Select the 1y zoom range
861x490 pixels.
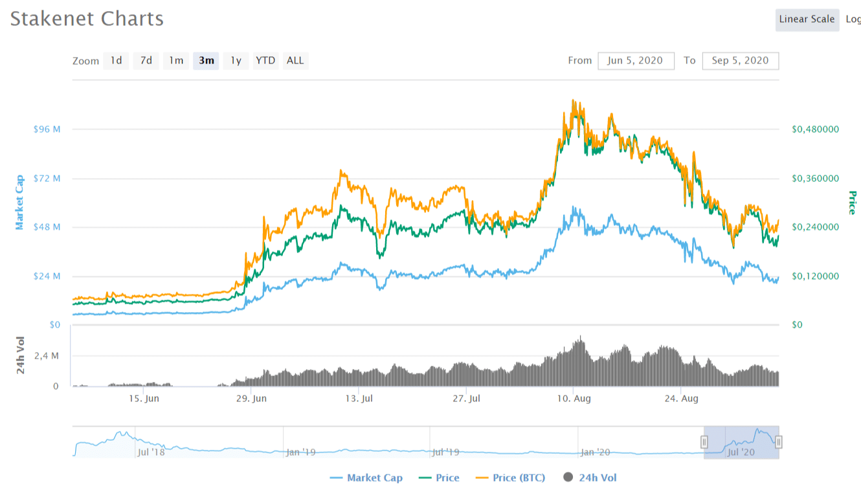click(236, 61)
